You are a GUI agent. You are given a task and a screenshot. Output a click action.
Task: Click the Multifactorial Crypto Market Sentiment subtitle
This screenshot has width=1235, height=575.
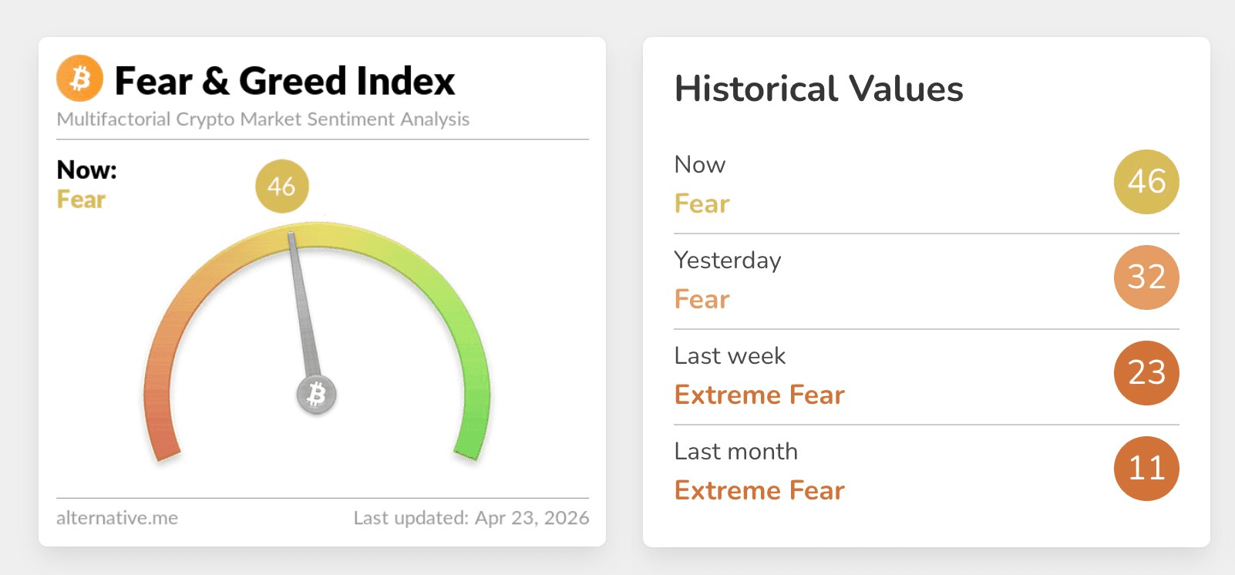[x=263, y=119]
